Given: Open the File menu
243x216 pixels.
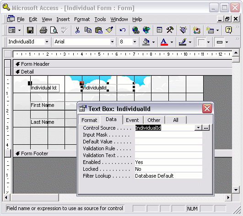Looking at the screenshot, I should click(21, 19).
